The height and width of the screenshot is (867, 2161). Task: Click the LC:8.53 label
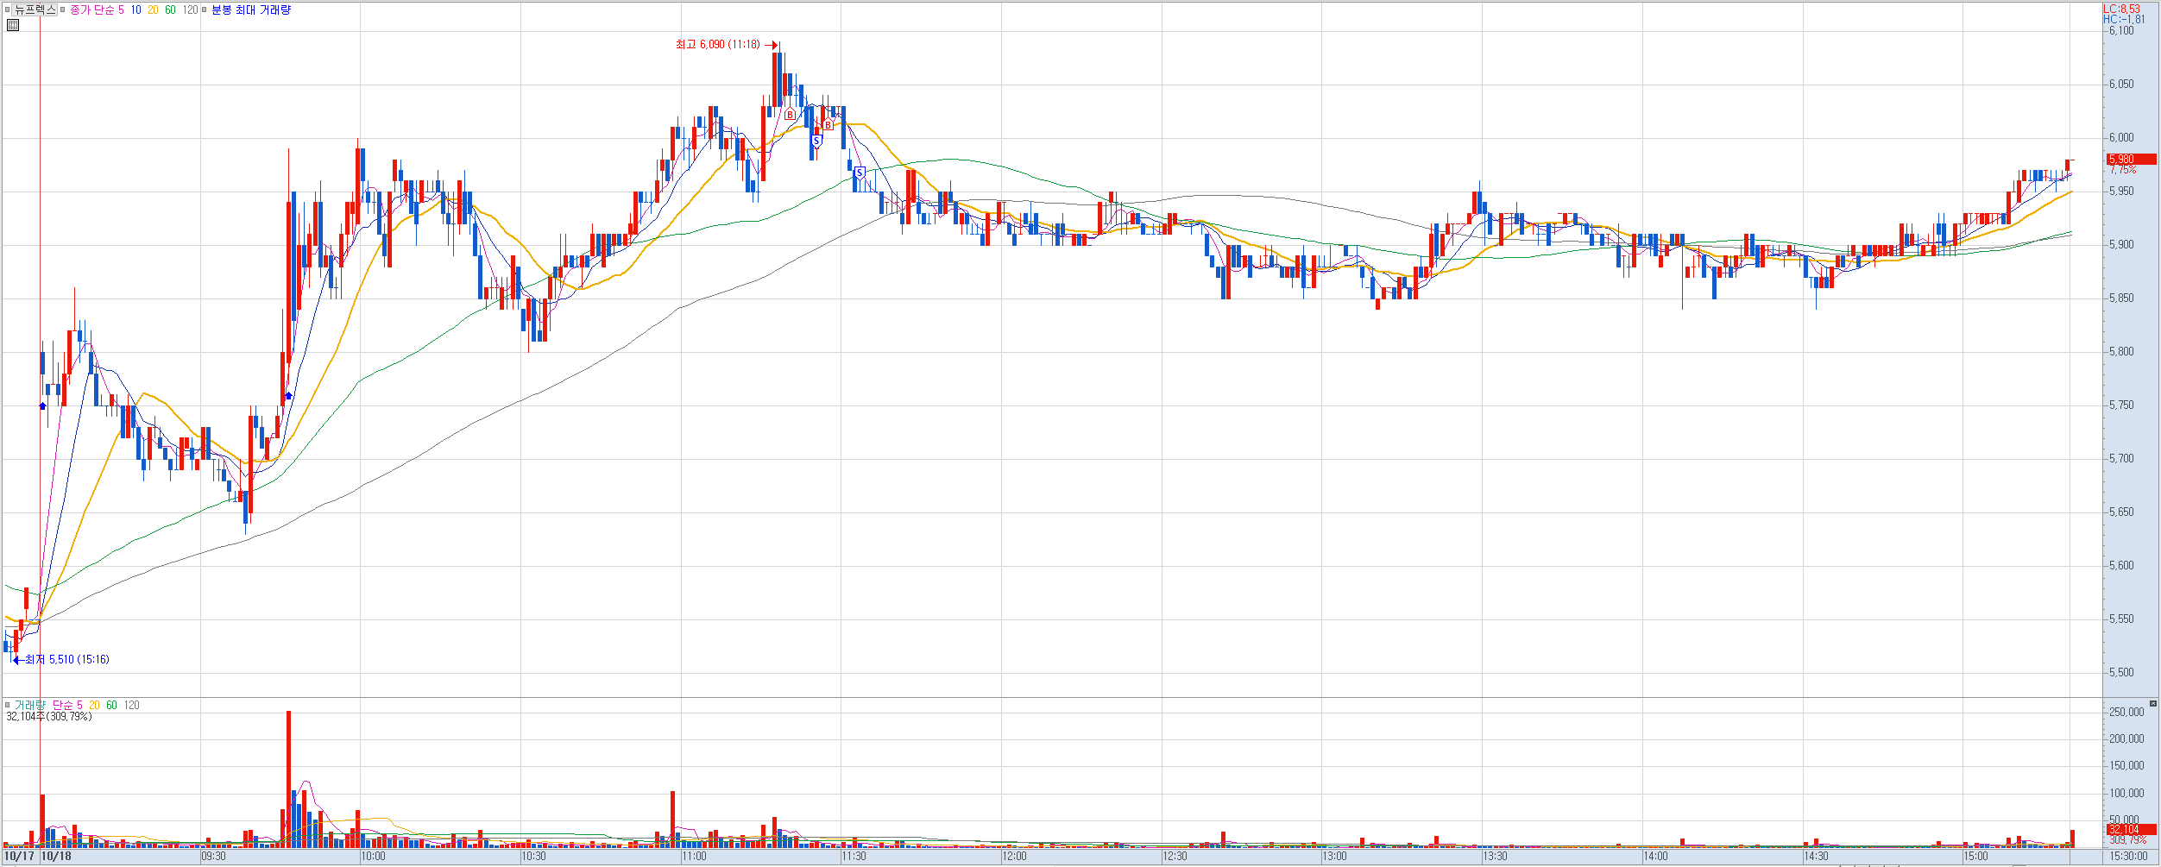(x=2121, y=9)
